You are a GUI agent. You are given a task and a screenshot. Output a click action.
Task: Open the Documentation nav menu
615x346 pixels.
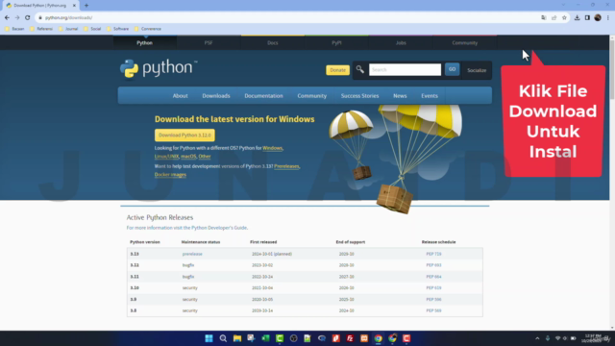click(263, 96)
